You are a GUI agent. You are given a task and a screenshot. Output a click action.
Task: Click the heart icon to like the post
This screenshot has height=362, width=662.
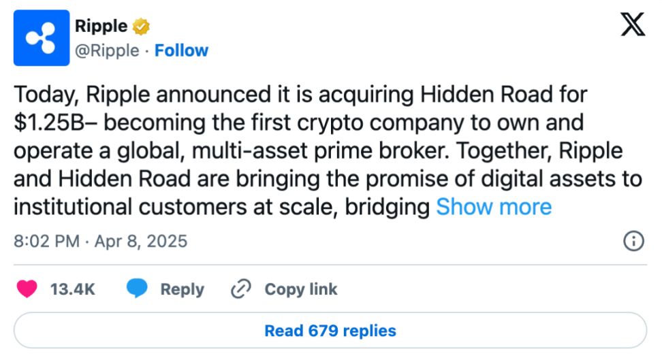coord(27,289)
